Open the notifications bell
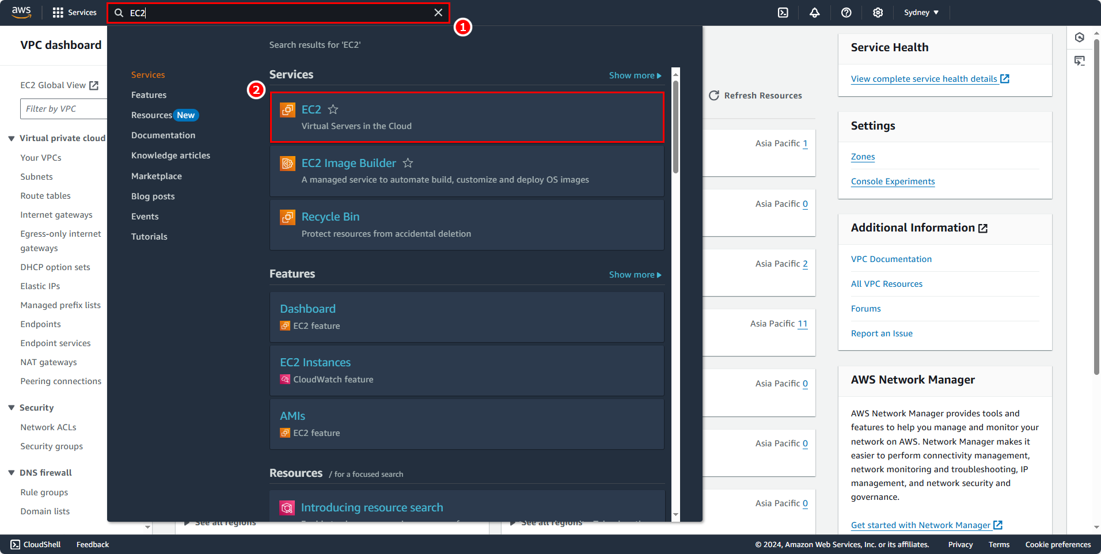1101x554 pixels. [x=815, y=13]
